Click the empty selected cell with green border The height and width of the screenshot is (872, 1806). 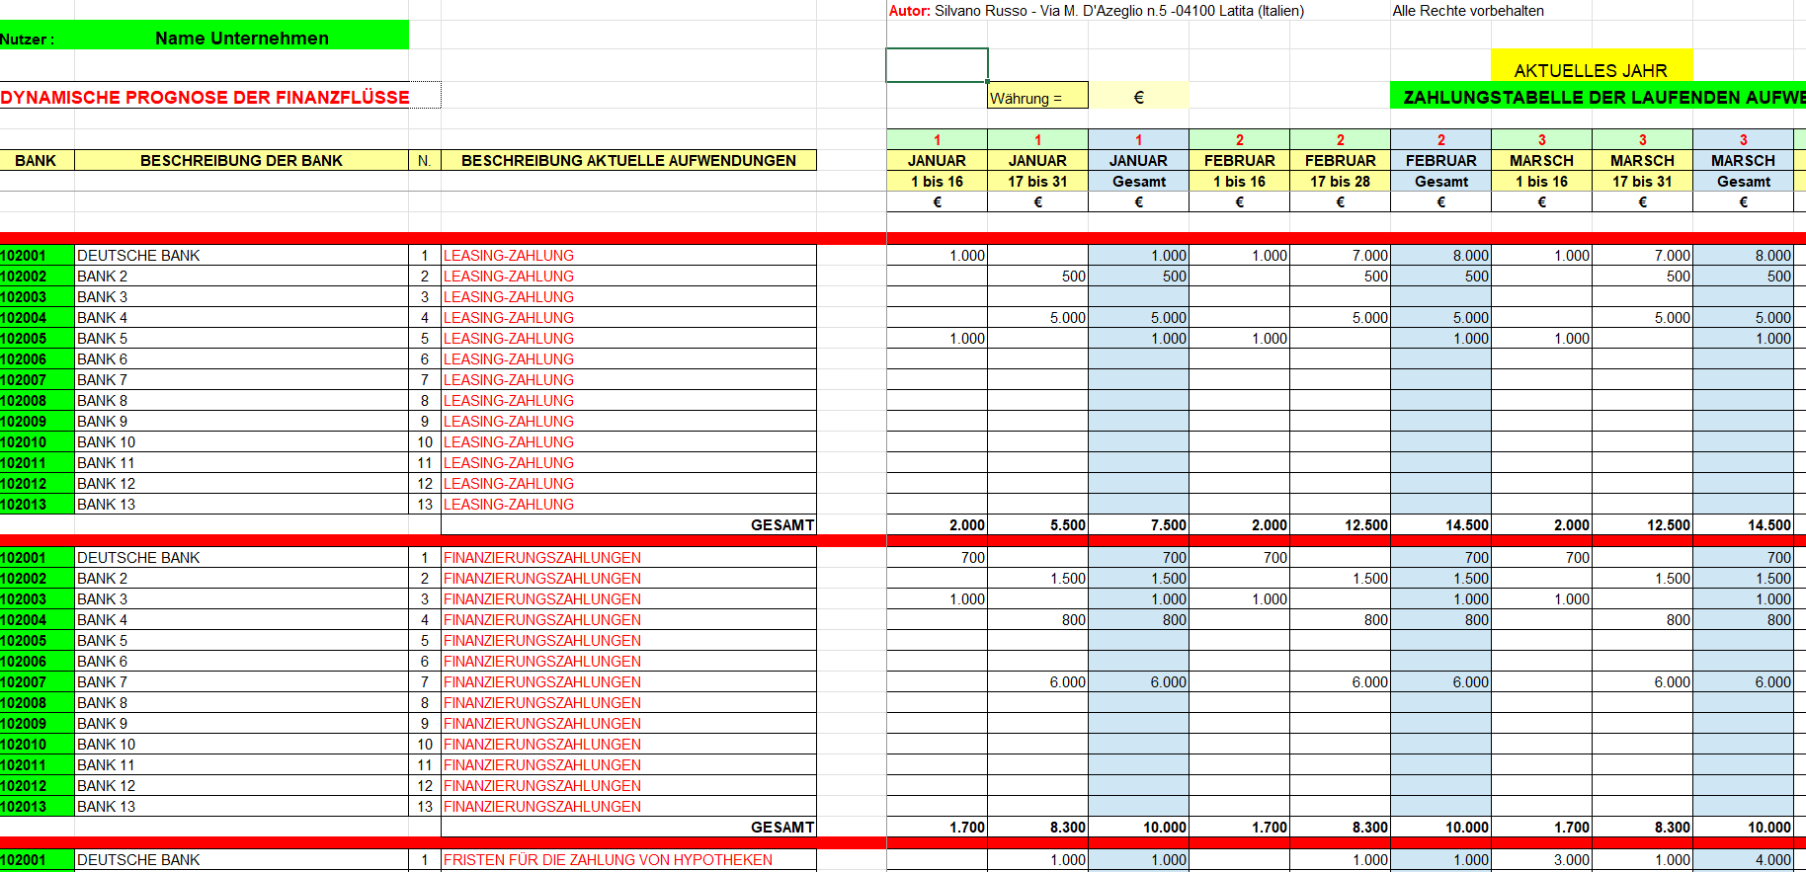coord(937,65)
